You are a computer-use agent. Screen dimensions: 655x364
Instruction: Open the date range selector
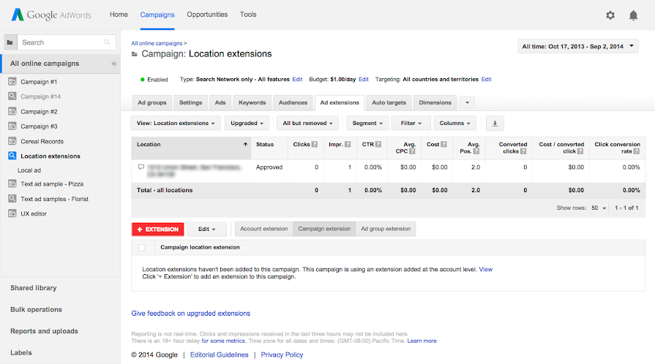pyautogui.click(x=577, y=47)
